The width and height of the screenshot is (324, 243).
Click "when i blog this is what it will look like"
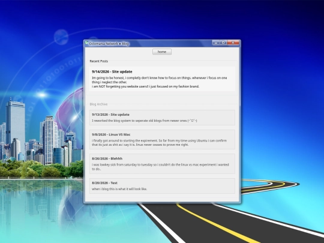(119, 189)
